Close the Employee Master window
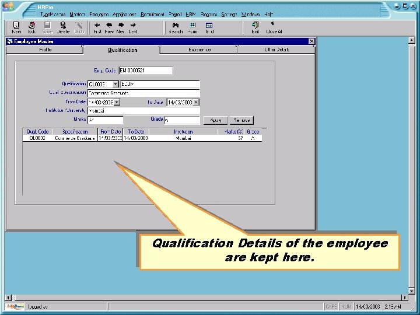Viewport: 420px width, 315px height. coord(311,41)
